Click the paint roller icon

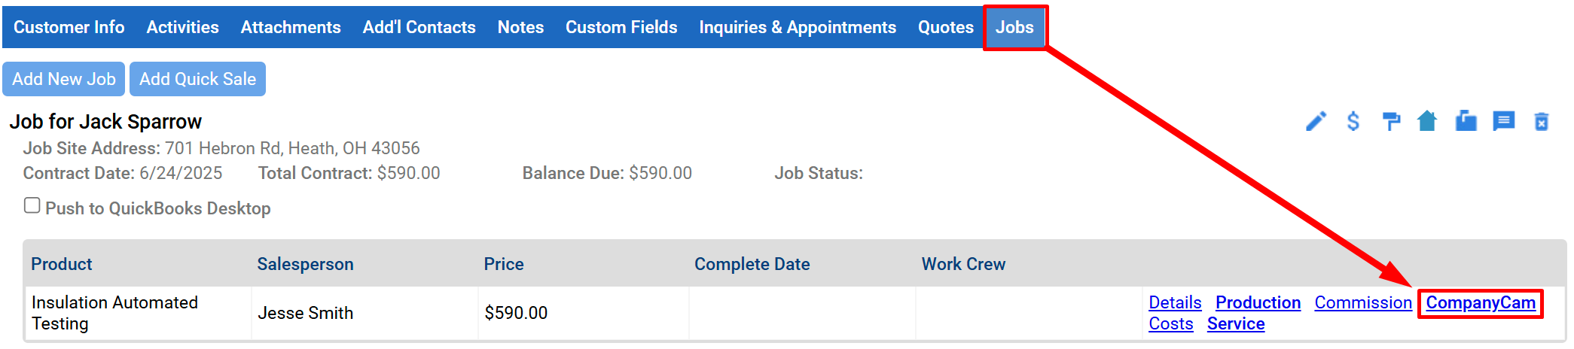pyautogui.click(x=1391, y=121)
